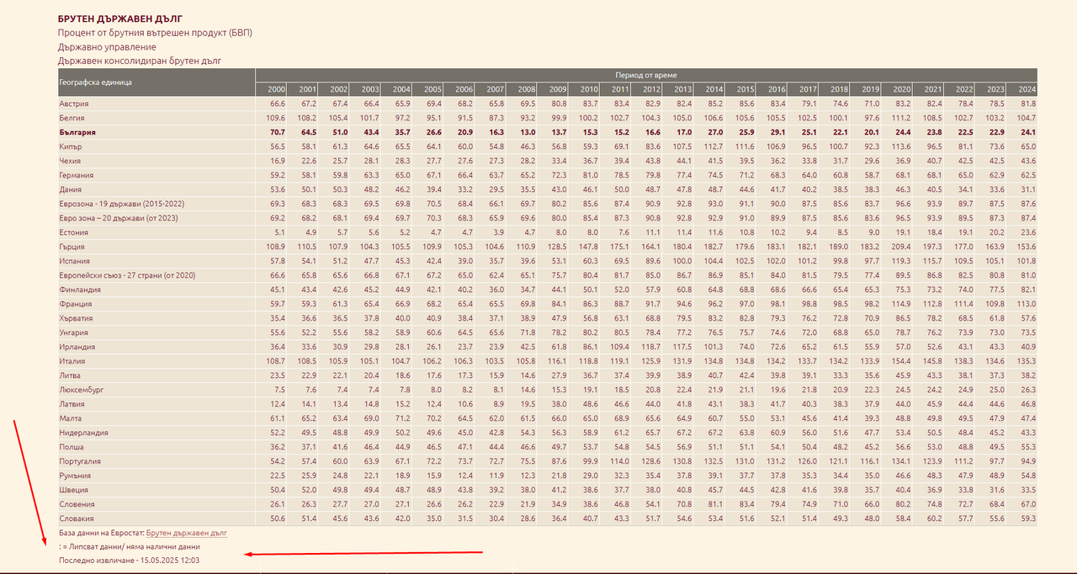This screenshot has height=574, width=1077.
Task: Click the "Латвия" row label
Action: pos(72,404)
